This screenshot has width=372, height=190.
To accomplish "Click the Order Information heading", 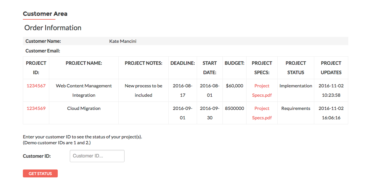I will [53, 28].
